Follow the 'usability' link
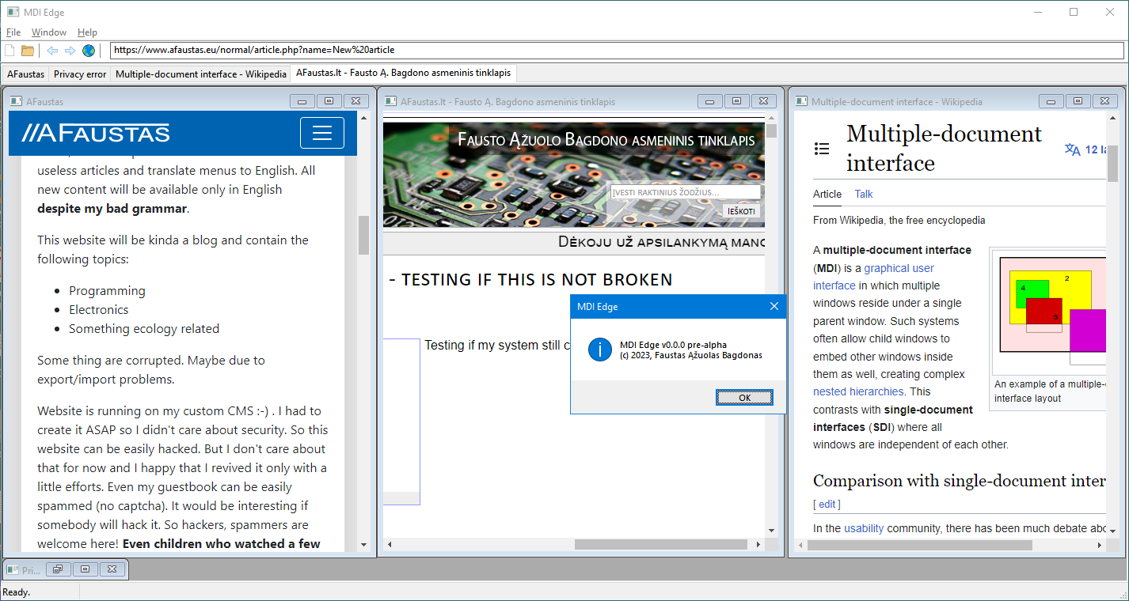The width and height of the screenshot is (1129, 601). coord(864,528)
